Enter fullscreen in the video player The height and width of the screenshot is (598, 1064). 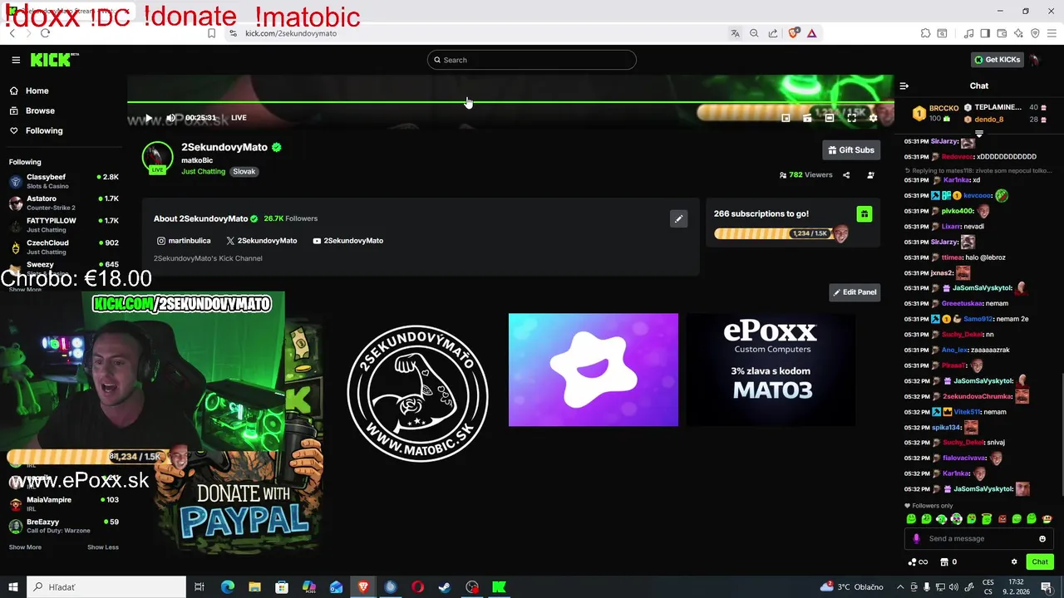(851, 118)
